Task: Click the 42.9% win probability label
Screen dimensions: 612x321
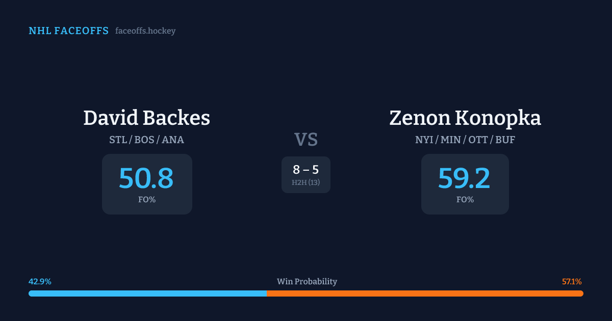Action: (40, 282)
